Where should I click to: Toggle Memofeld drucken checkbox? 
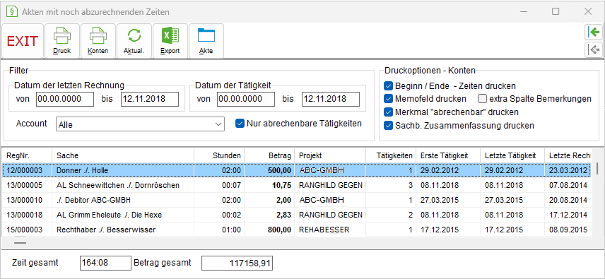(x=389, y=99)
